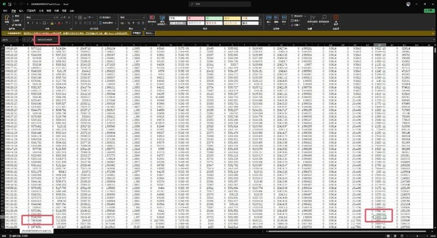Click the green Share button
The width and height of the screenshot is (437, 238).
(x=427, y=10)
